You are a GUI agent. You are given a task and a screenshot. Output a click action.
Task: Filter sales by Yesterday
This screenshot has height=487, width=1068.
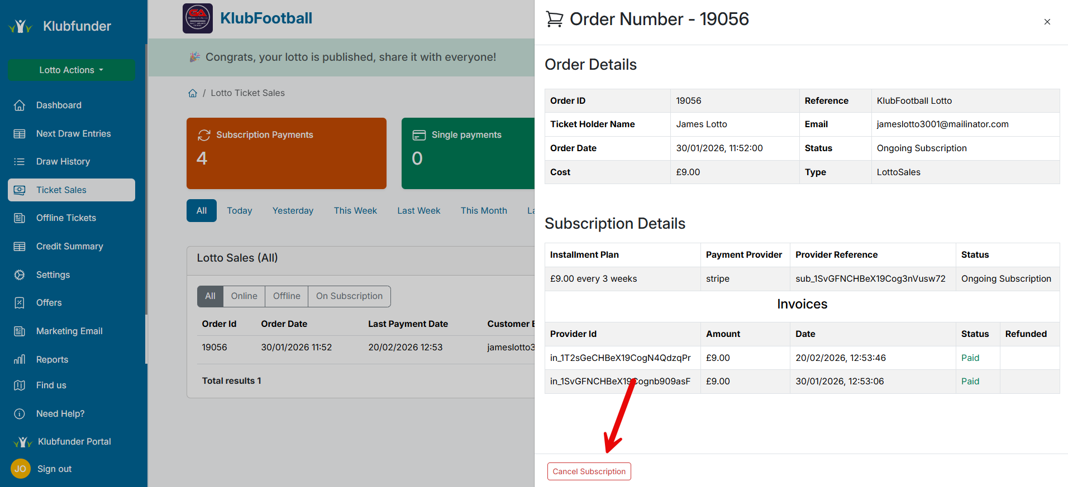pos(293,211)
